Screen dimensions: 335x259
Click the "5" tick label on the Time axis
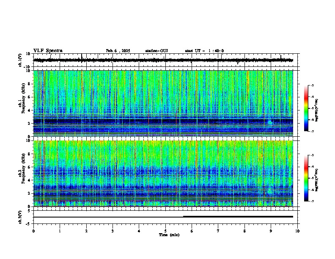(x=165, y=231)
